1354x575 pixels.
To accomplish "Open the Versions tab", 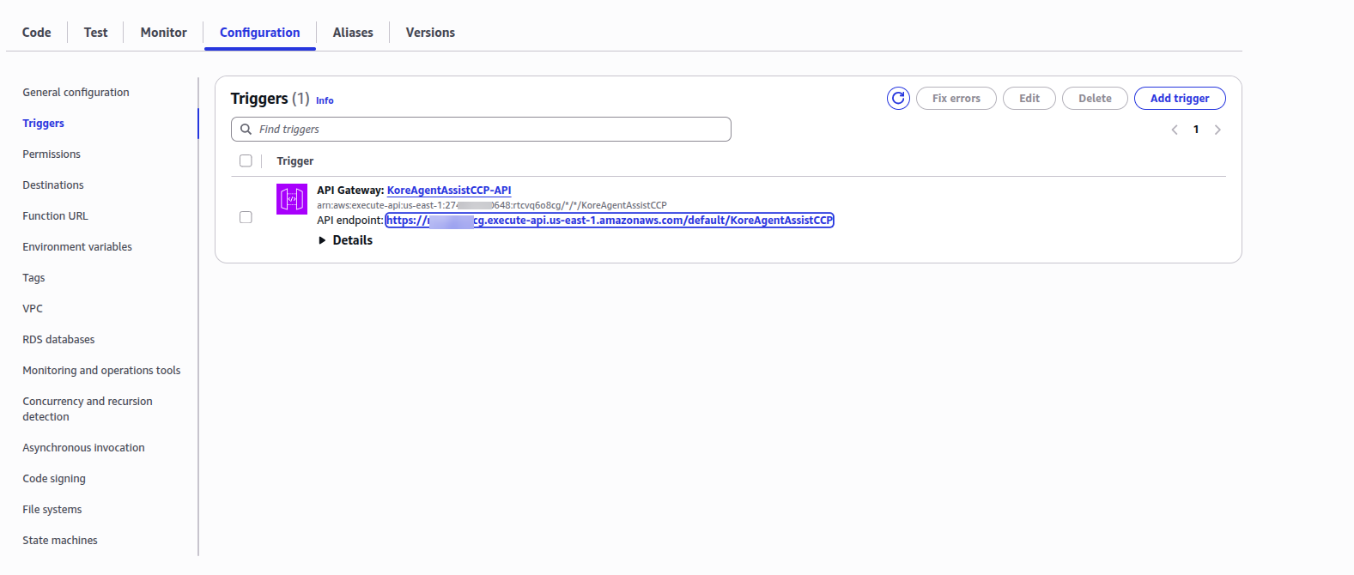I will [430, 33].
